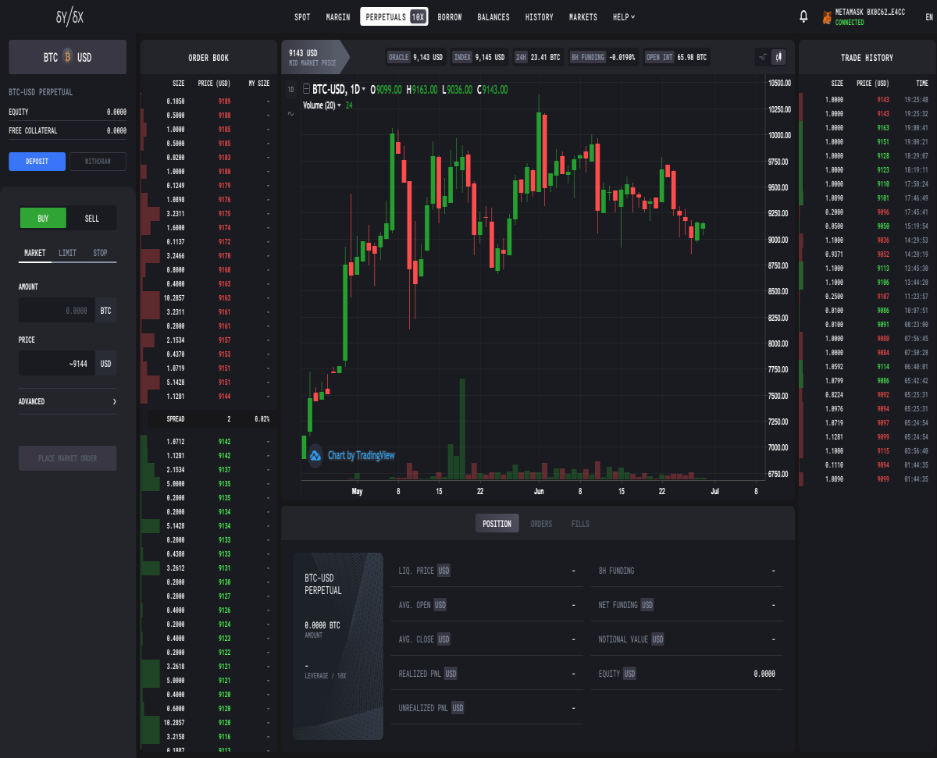Click the ORDER BOOK panel header
937x758 pixels.
point(208,58)
